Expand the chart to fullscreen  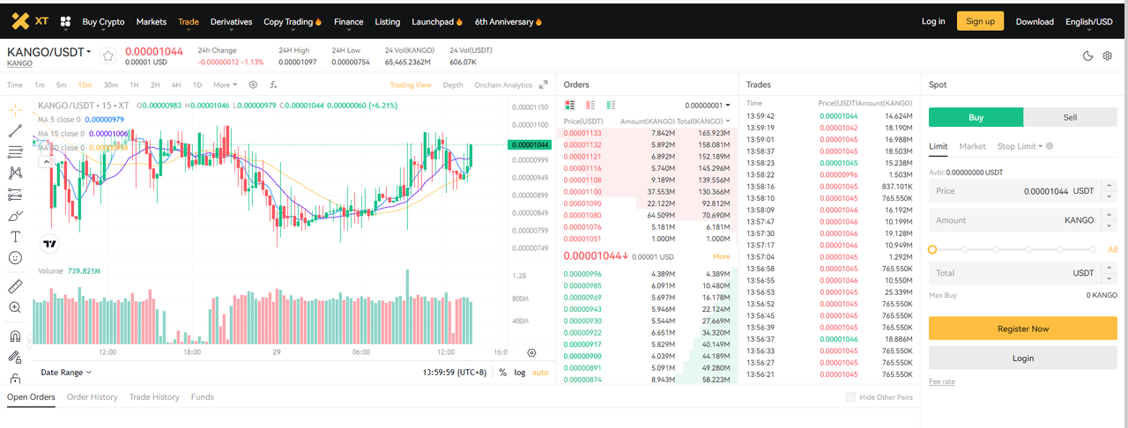point(544,85)
